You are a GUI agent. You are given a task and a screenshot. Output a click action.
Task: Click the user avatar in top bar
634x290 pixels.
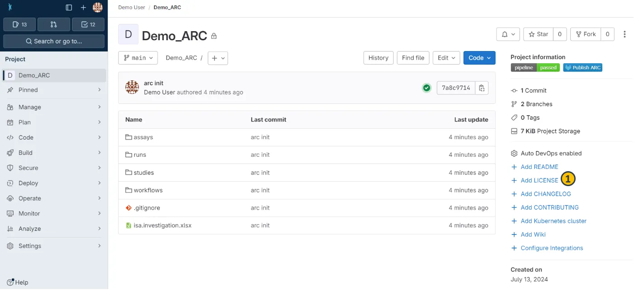click(x=98, y=8)
